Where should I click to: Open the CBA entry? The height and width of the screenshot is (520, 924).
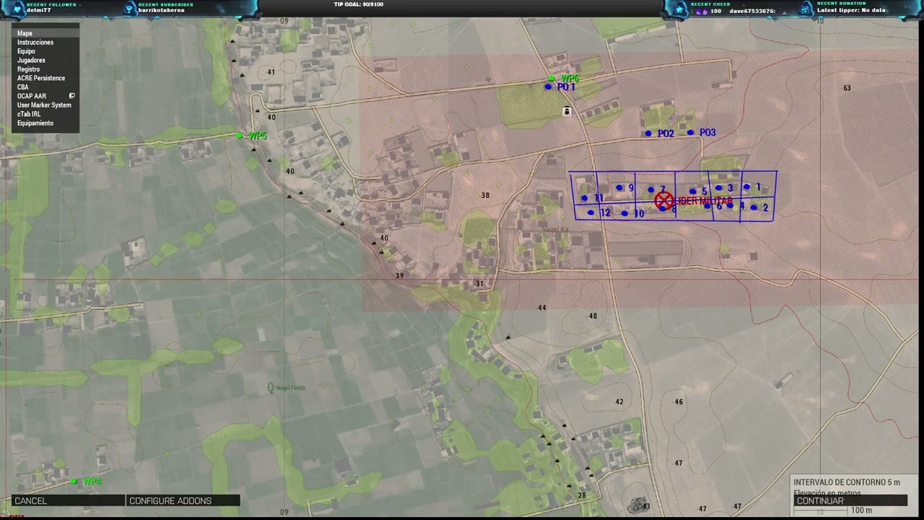[x=45, y=87]
